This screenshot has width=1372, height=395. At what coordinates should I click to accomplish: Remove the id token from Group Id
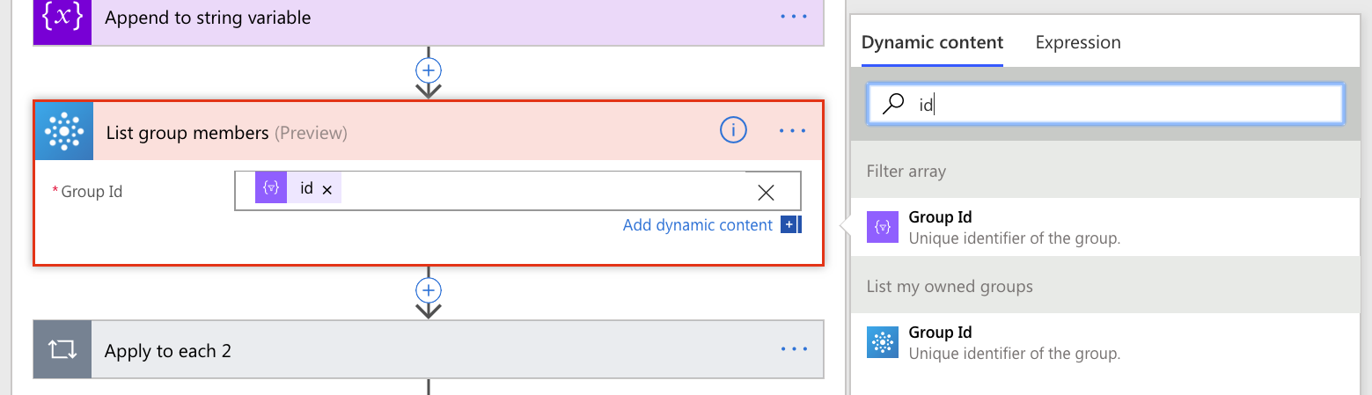327,190
